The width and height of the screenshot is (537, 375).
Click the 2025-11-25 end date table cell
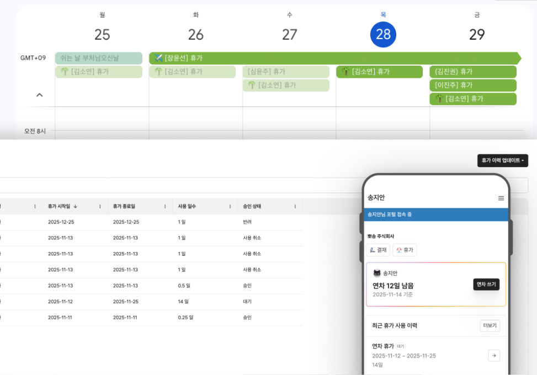point(126,302)
